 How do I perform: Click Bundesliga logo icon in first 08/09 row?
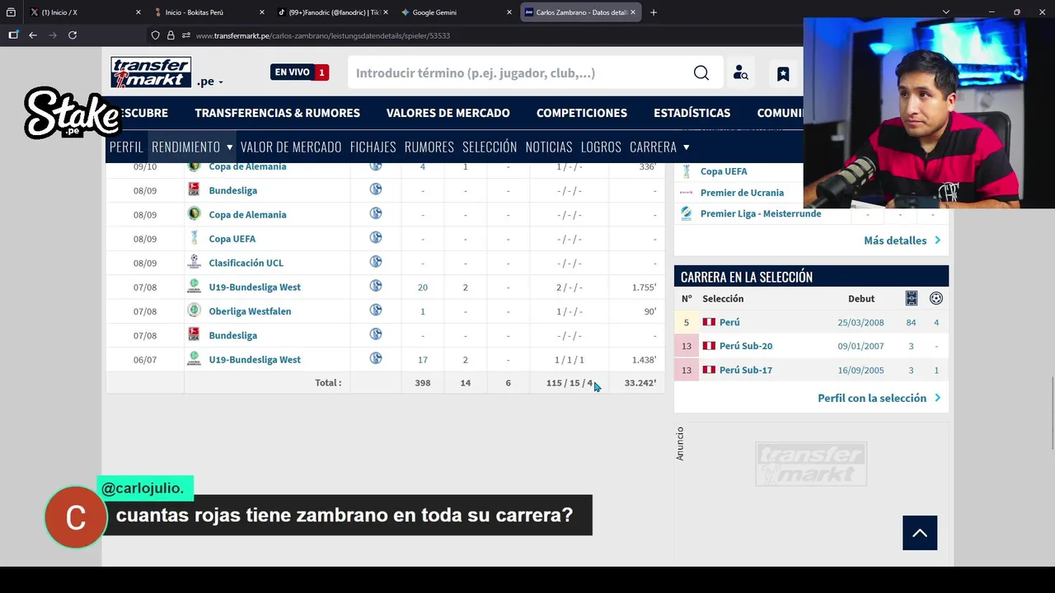click(x=194, y=189)
